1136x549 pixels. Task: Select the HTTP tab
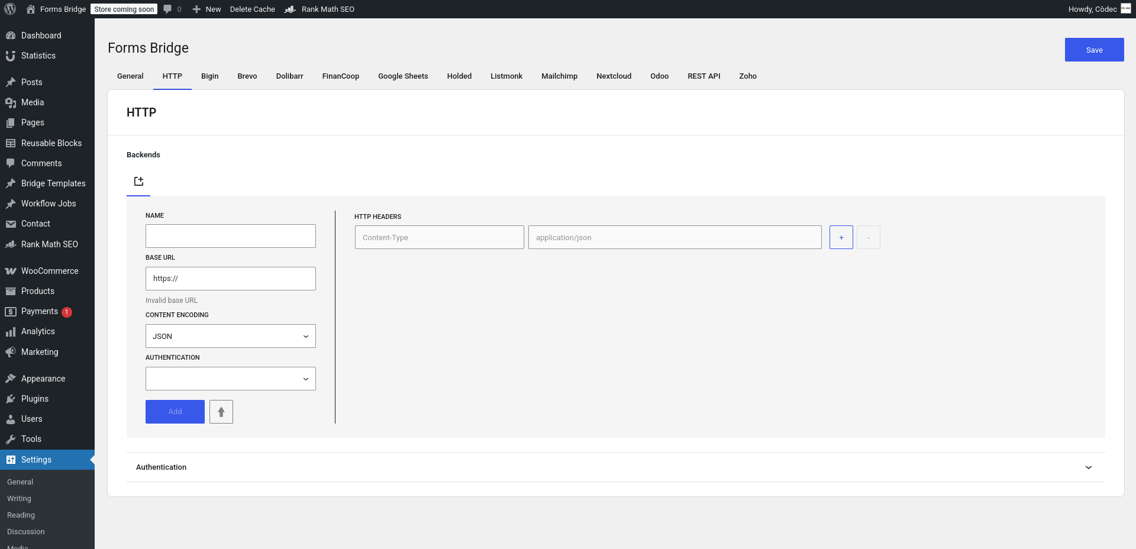(172, 76)
